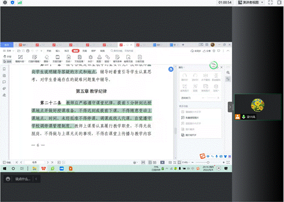Open the attachments paperclip panel
This screenshot has width=284, height=202.
(x=4, y=88)
